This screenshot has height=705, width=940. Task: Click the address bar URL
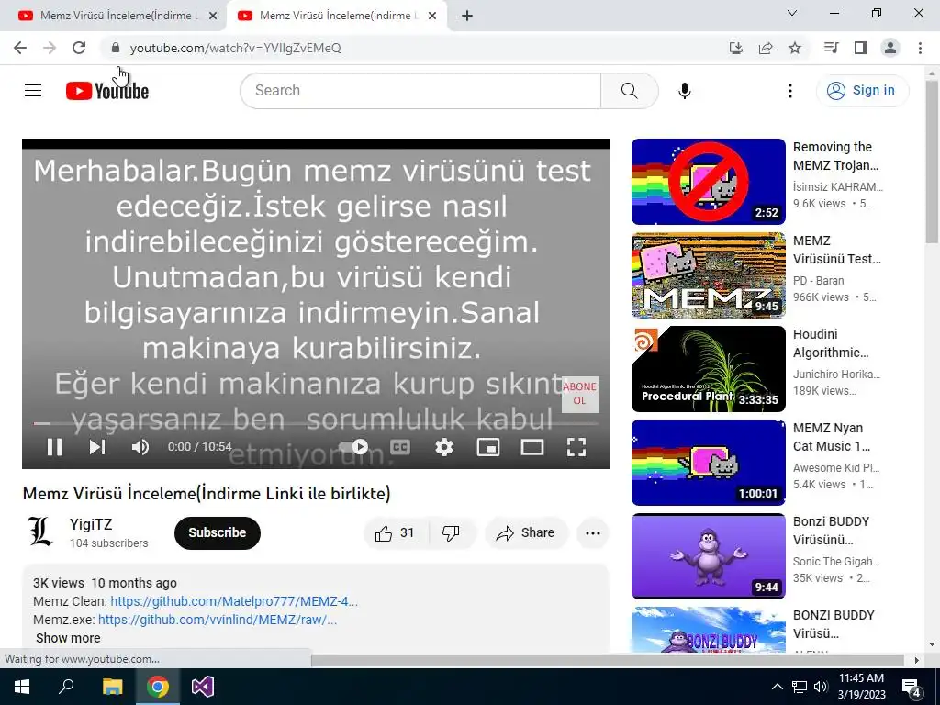click(236, 48)
